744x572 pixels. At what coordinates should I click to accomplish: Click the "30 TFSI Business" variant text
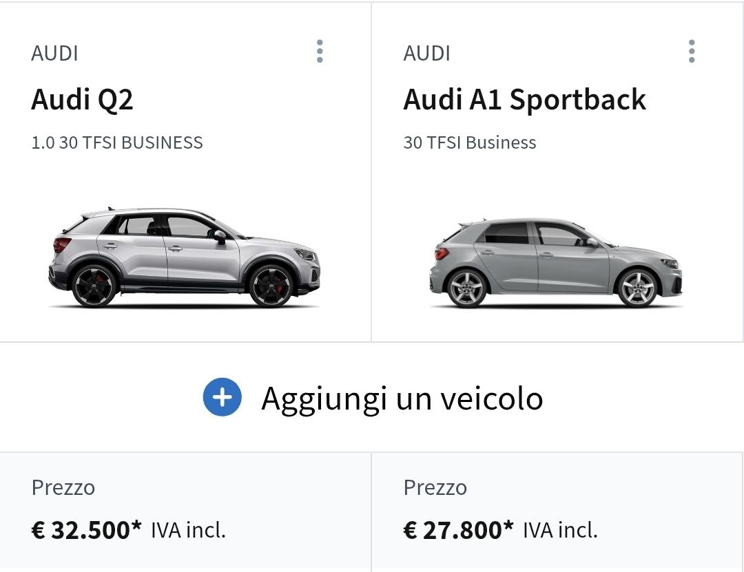469,142
